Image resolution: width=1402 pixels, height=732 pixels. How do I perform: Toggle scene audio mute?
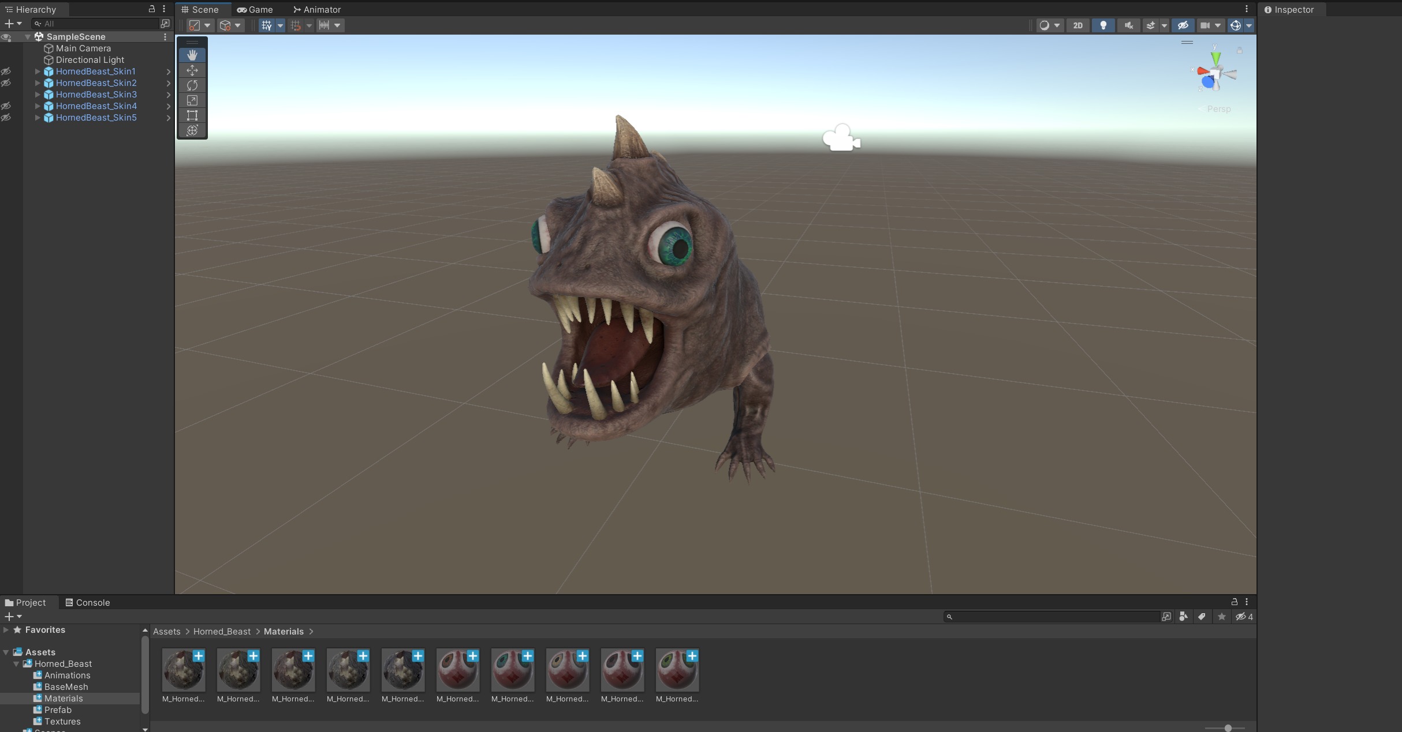1128,25
